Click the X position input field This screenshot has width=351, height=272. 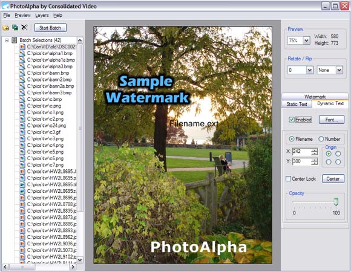pyautogui.click(x=302, y=152)
